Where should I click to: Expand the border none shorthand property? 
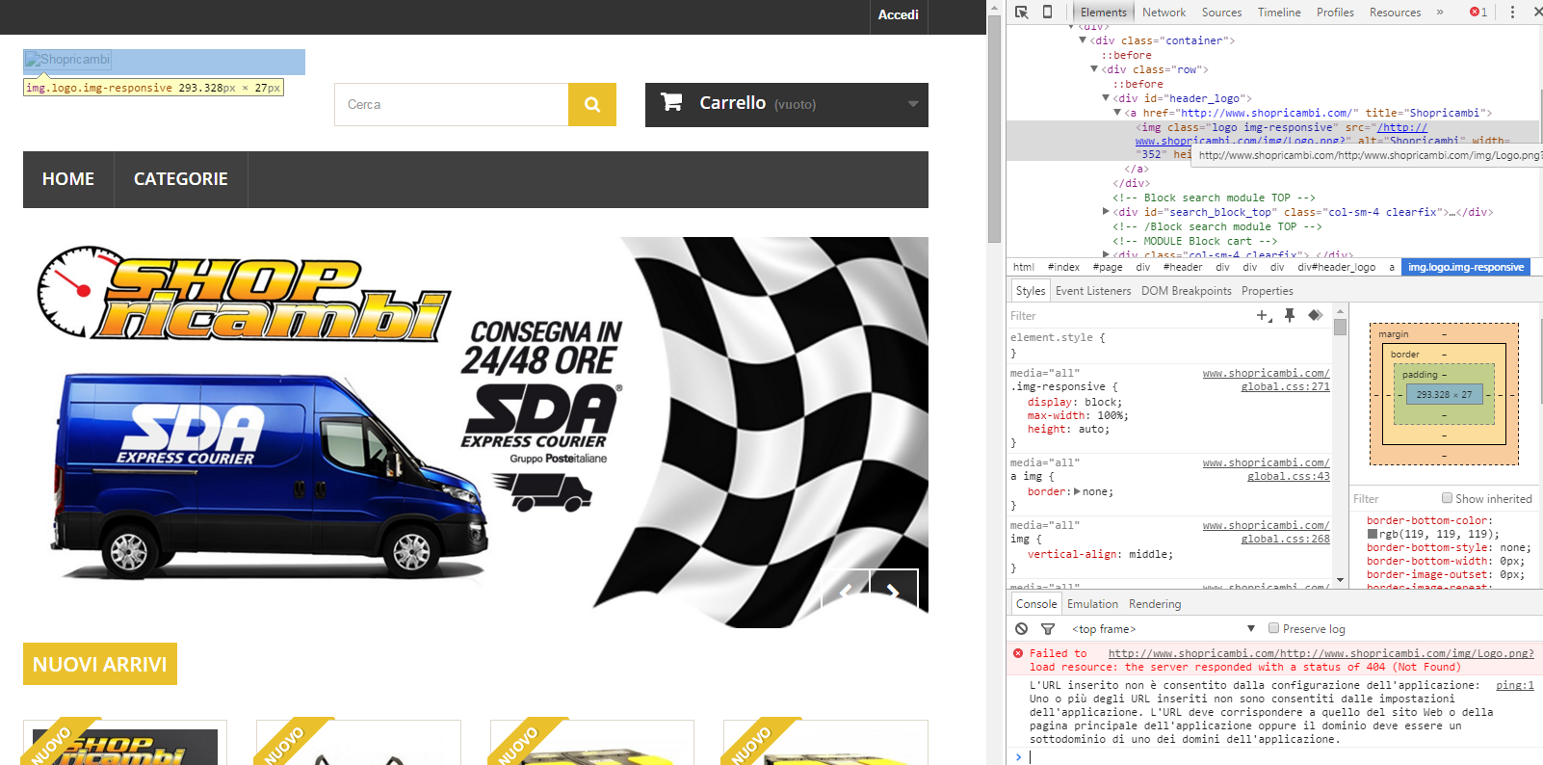point(1077,491)
